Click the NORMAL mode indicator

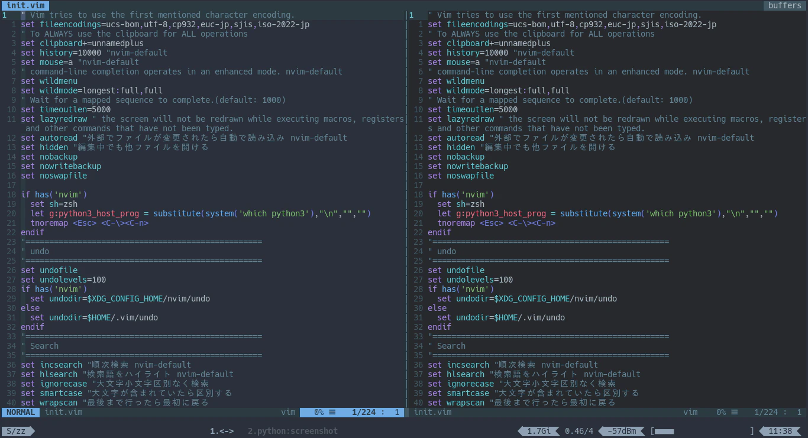(x=21, y=412)
